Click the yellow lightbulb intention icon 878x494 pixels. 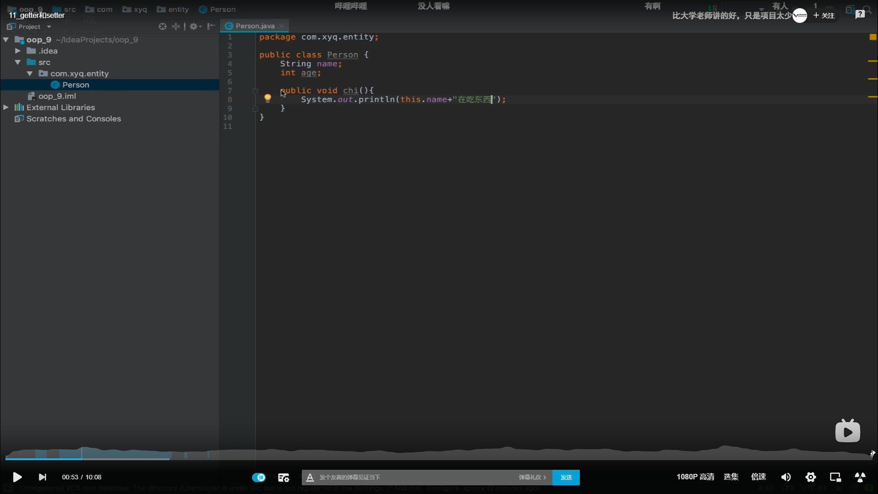pos(268,97)
